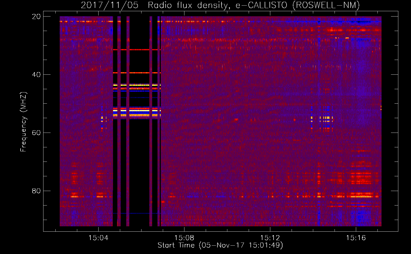Select the 'Frequency (MHZ)' axis label
Image resolution: width=411 pixels, height=254 pixels.
coord(23,122)
